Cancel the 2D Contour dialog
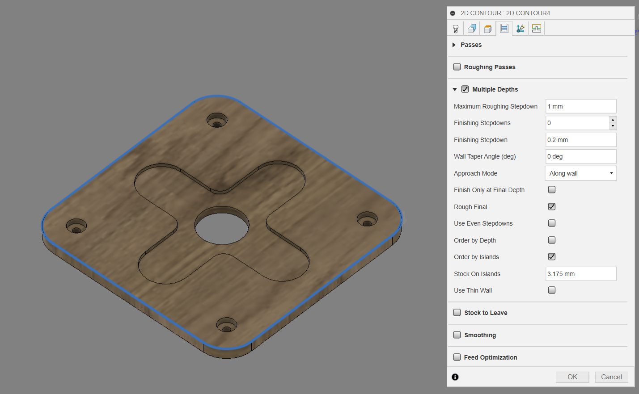The width and height of the screenshot is (639, 394). pos(611,377)
